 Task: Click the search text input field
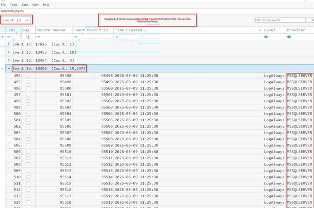pyautogui.click(x=280, y=20)
